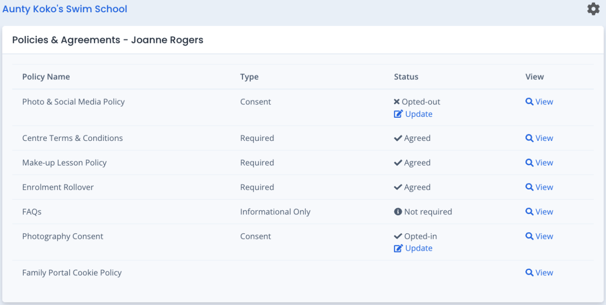Screen dimensions: 606x305
Task: Open Aunty Koko's Swim School home link
Action: (65, 9)
